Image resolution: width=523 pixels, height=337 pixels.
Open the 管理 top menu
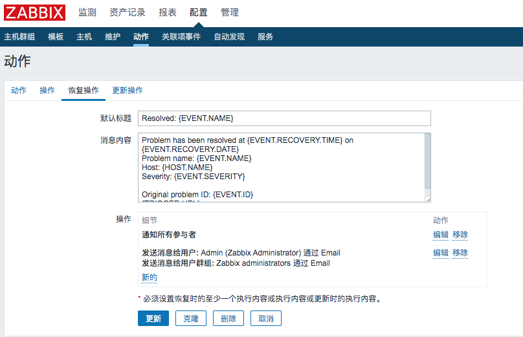coord(230,12)
